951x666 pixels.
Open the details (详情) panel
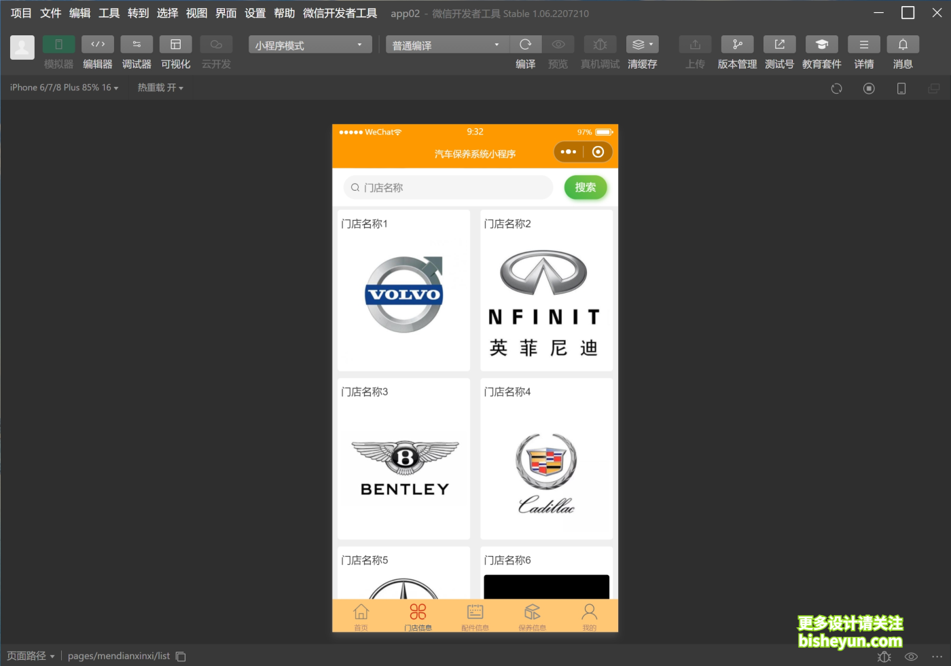(x=863, y=45)
